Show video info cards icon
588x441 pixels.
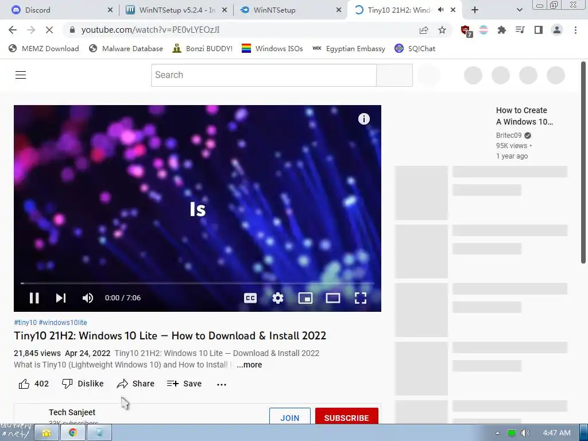pos(363,119)
